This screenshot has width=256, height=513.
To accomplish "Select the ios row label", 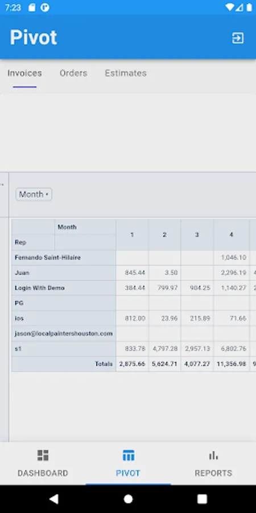I will pos(19,318).
